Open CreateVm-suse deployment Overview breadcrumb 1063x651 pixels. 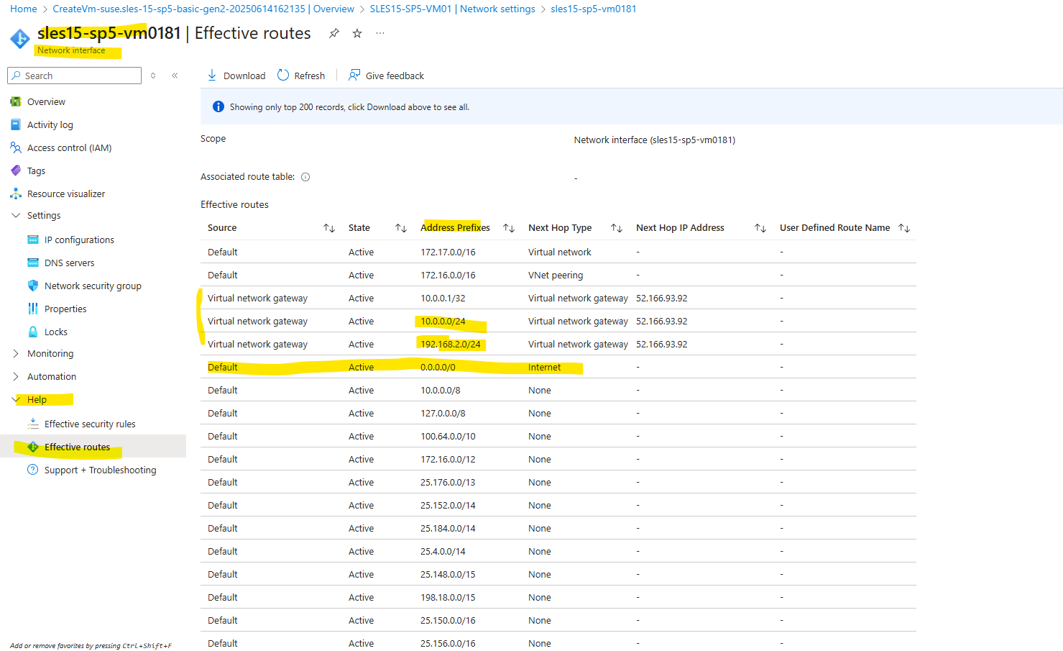click(x=203, y=9)
